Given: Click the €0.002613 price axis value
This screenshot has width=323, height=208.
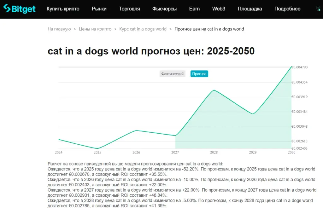Looking at the screenshot, I should 300,141.
